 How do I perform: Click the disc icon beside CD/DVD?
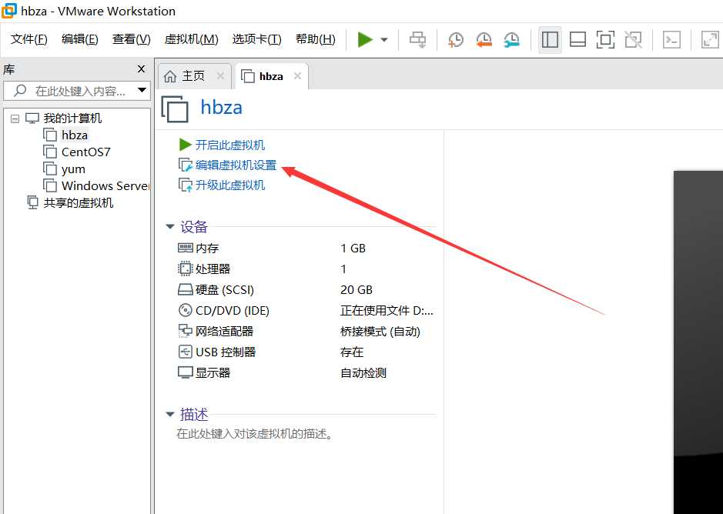(x=185, y=310)
